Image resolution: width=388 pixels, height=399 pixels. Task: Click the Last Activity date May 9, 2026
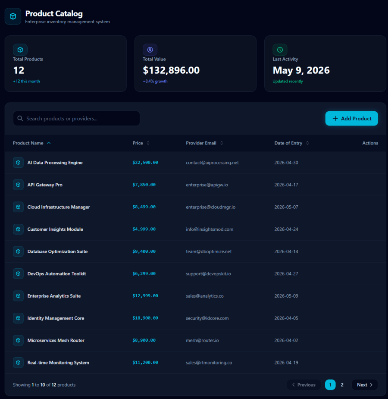coord(301,70)
